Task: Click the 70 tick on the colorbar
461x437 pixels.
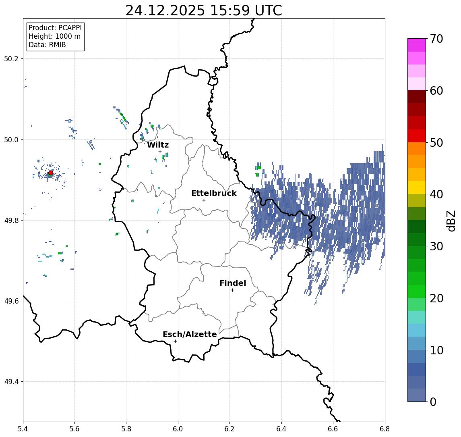Action: click(436, 39)
